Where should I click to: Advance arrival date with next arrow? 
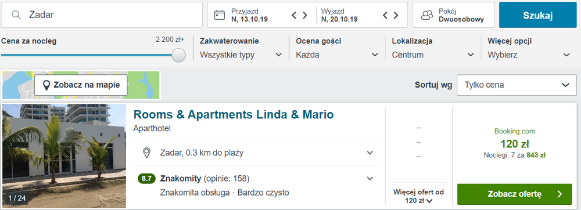pos(305,15)
